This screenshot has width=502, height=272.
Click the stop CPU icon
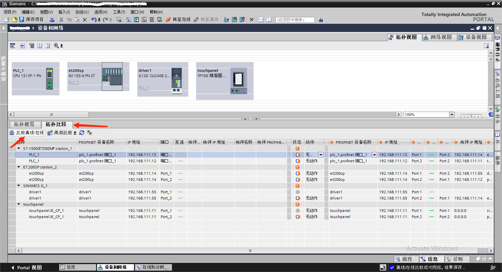pos(242,20)
